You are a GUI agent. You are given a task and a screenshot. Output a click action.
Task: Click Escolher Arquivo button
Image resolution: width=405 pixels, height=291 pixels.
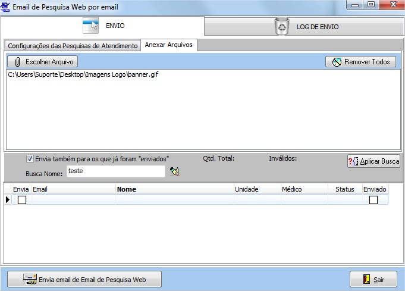point(43,62)
